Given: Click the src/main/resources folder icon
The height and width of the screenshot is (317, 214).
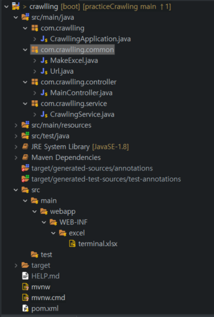Looking at the screenshot, I should click(x=25, y=125).
